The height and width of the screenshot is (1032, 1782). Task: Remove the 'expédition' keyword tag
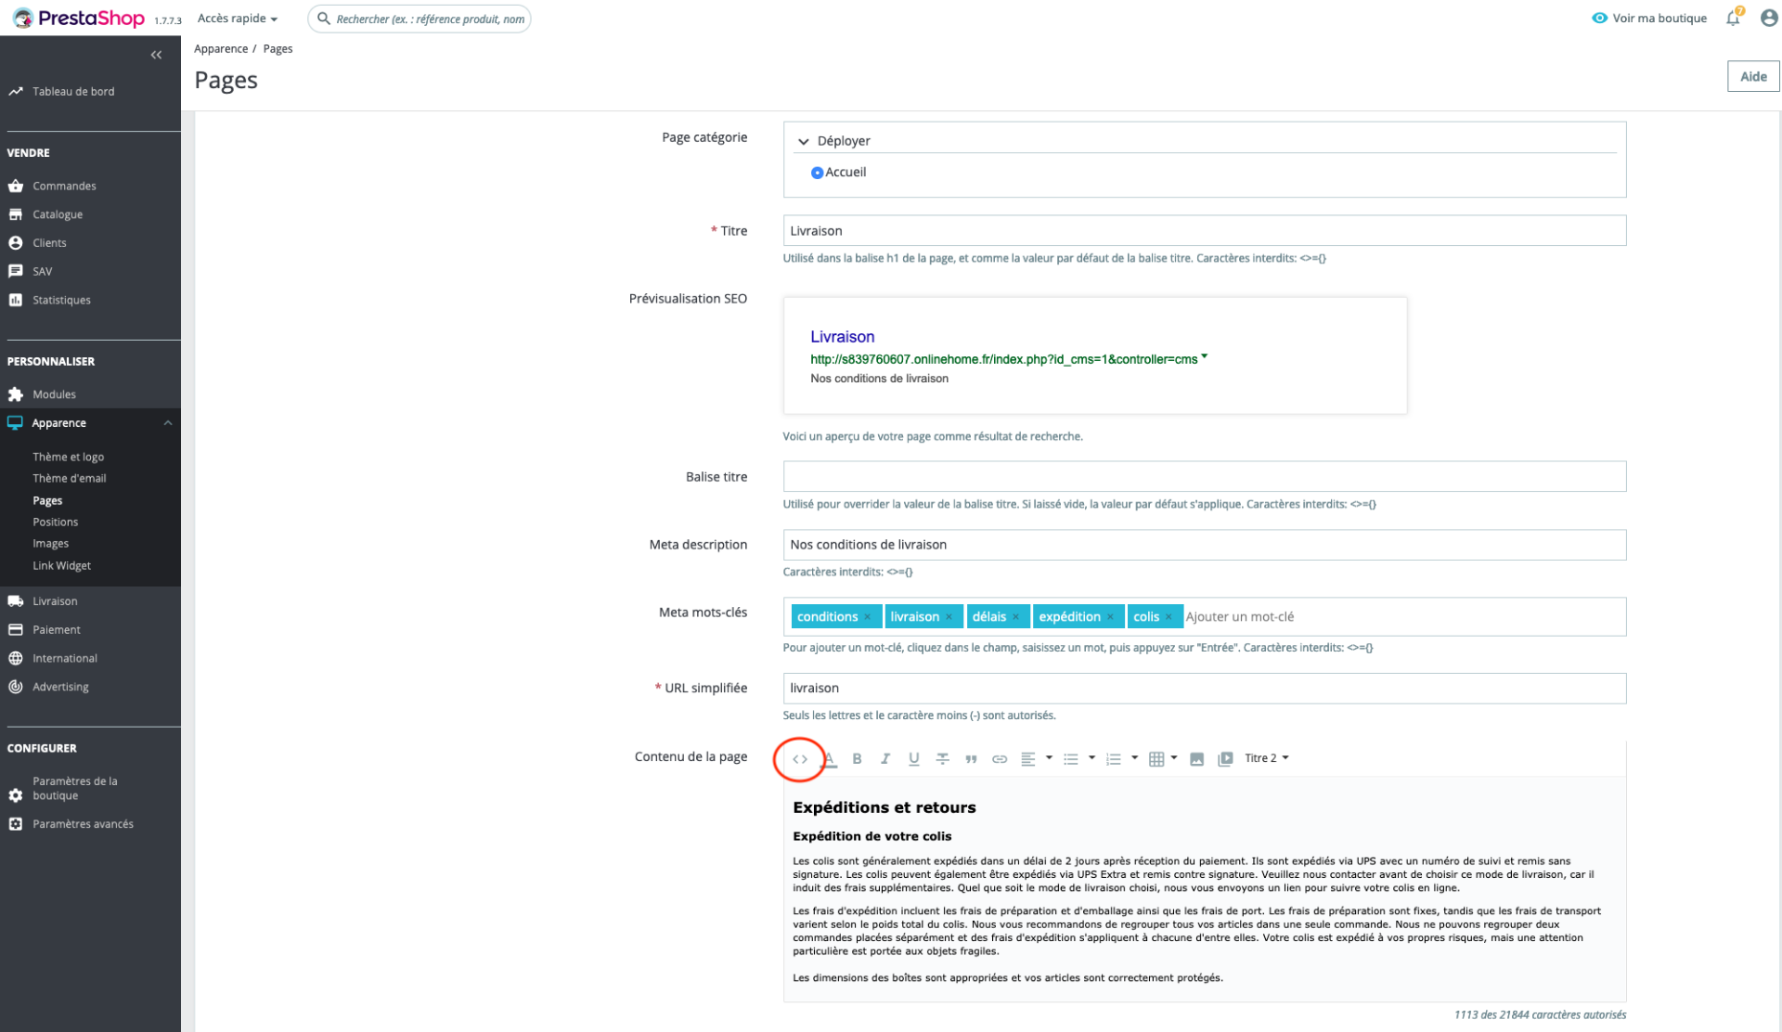(1110, 617)
